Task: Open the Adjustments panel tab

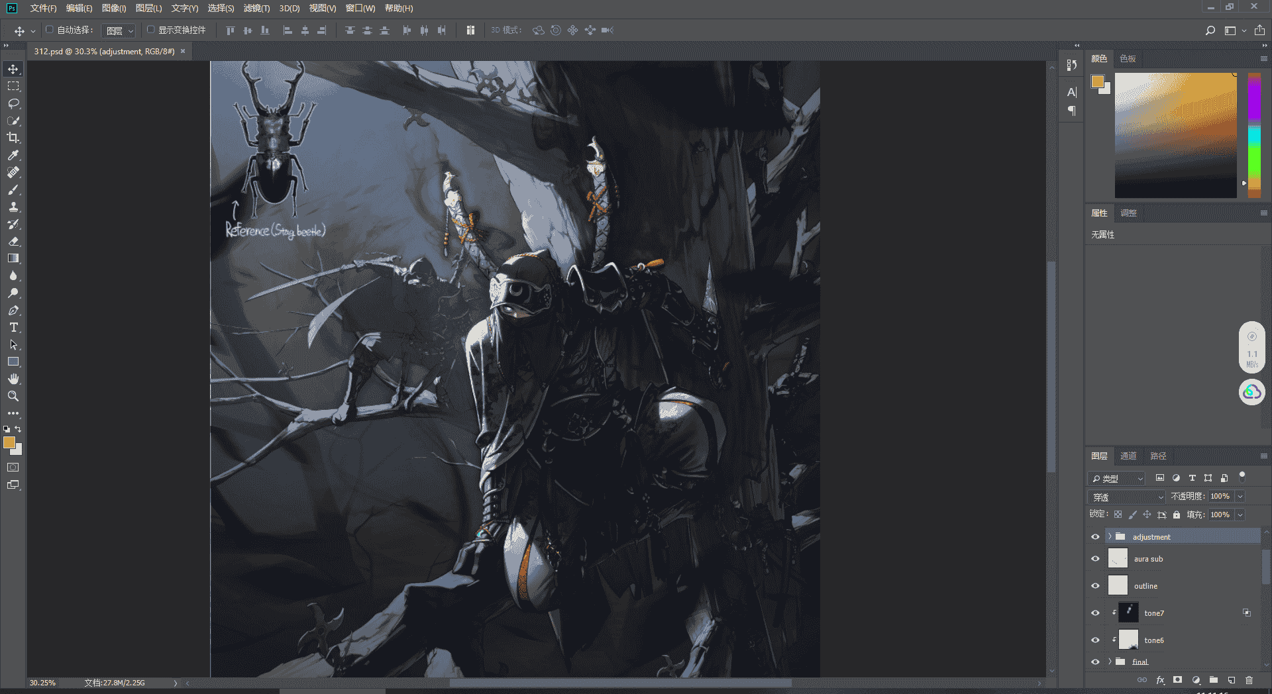Action: tap(1128, 213)
